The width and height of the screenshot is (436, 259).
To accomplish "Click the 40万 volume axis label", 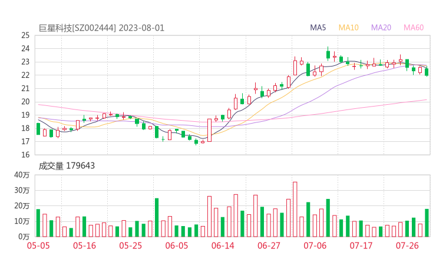I will coord(22,175).
